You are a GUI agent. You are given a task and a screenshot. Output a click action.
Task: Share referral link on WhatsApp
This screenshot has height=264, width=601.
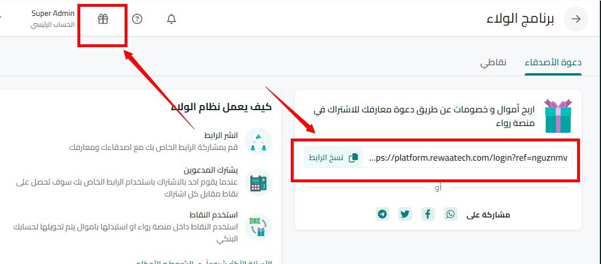(x=451, y=214)
